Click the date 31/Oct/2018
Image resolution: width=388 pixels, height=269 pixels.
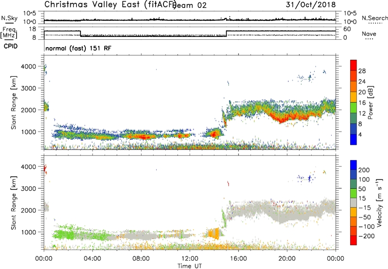[311, 4]
